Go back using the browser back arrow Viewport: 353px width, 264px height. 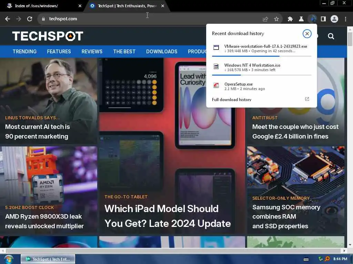click(x=8, y=19)
